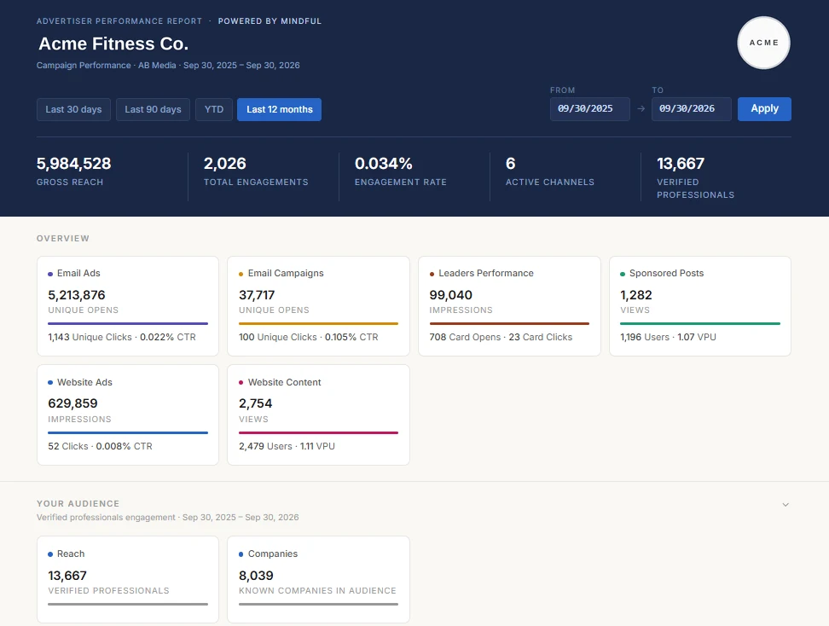The image size is (829, 626).
Task: Click the orange bar under Email Campaigns
Action: click(318, 323)
